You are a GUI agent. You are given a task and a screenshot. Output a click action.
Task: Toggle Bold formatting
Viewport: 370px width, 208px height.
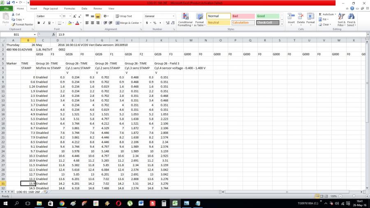[39, 23]
